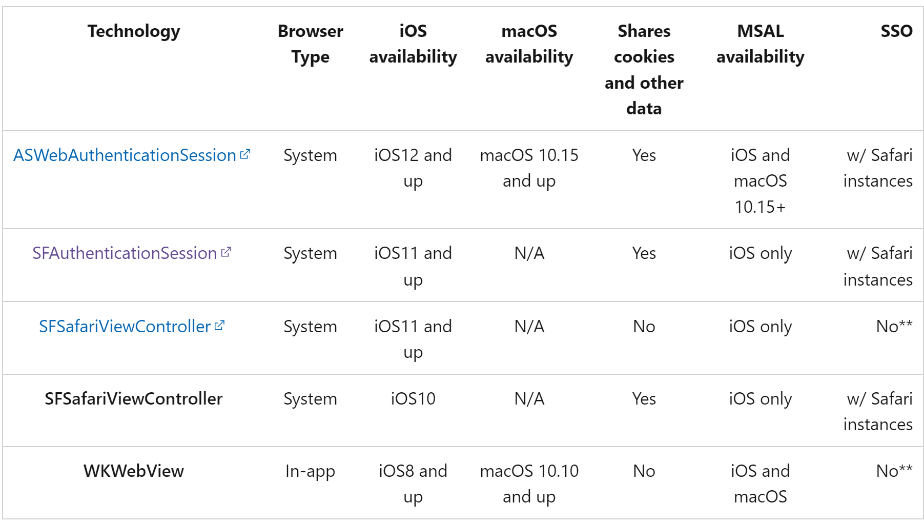
Task: Click iOS and macOS cell in WKWebView row
Action: click(x=761, y=484)
